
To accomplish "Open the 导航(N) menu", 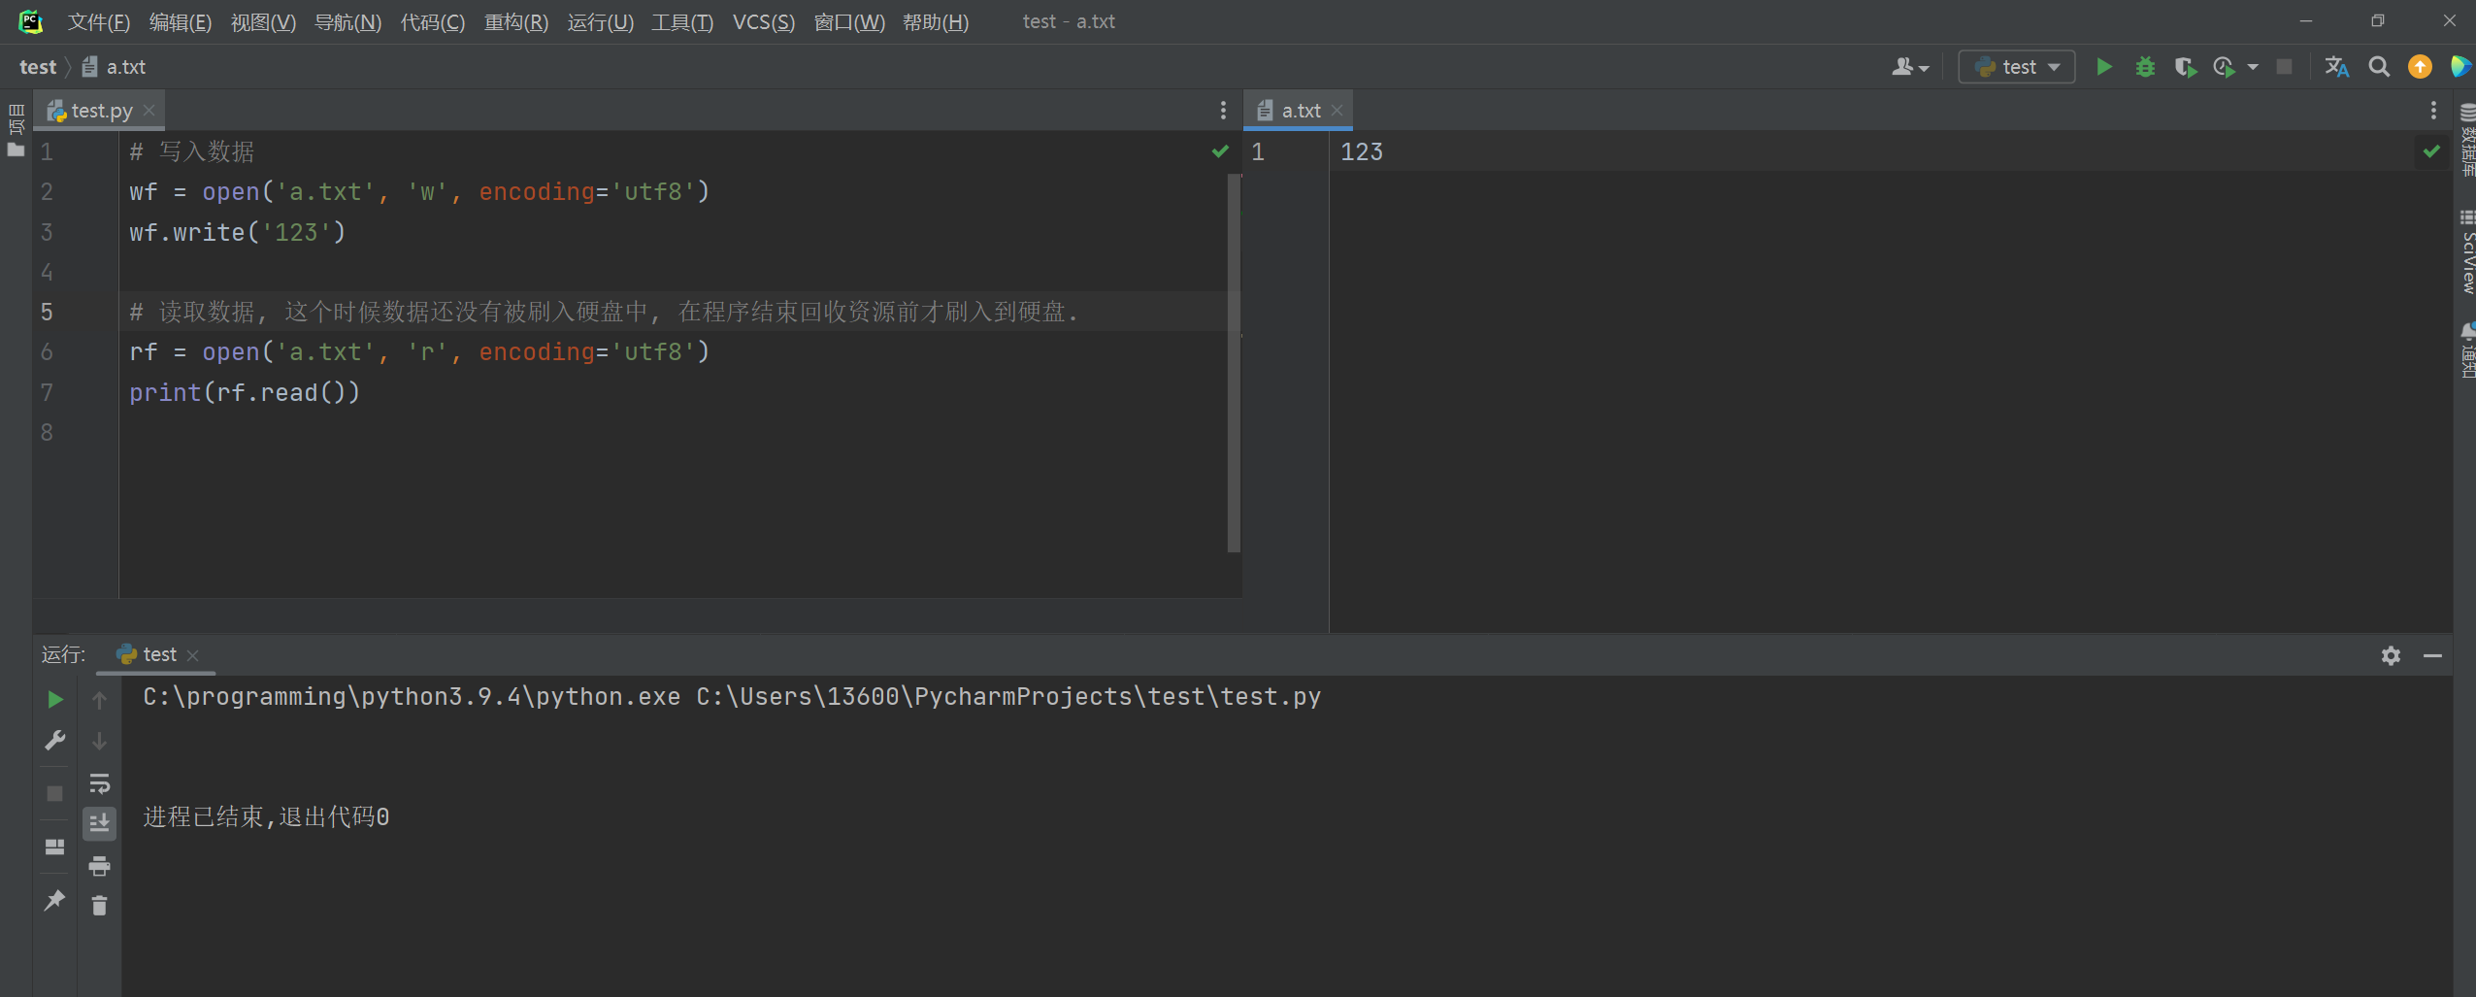I will [x=348, y=21].
